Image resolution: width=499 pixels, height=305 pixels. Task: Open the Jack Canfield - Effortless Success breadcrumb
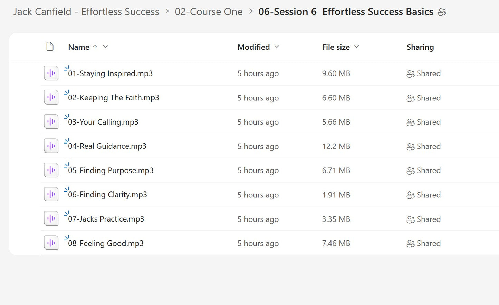86,11
